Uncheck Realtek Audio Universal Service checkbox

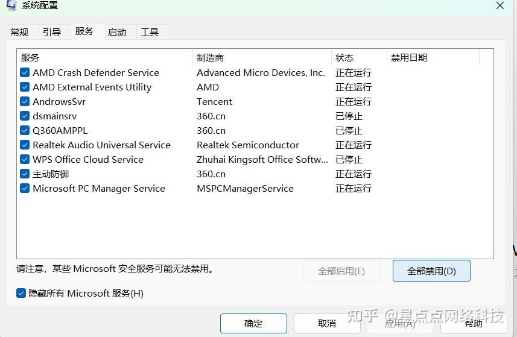[x=25, y=145]
